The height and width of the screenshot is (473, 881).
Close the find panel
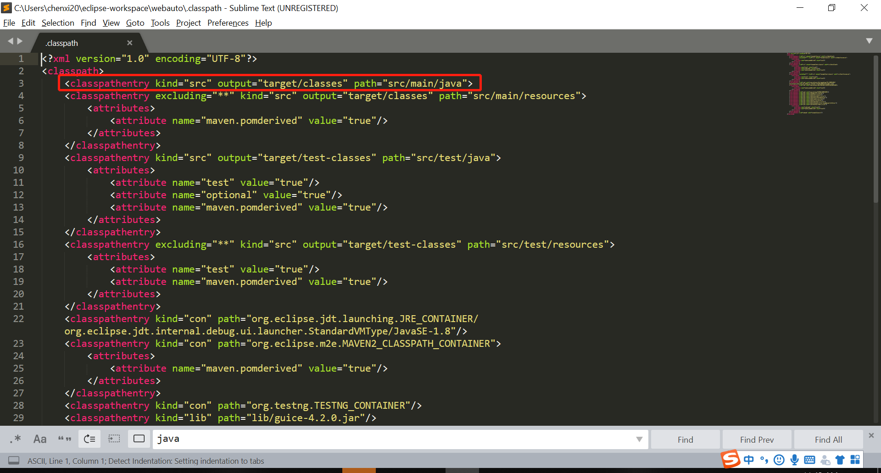871,435
